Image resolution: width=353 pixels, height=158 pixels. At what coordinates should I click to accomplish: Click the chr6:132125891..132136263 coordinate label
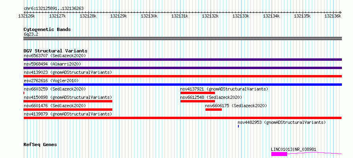(x=54, y=8)
